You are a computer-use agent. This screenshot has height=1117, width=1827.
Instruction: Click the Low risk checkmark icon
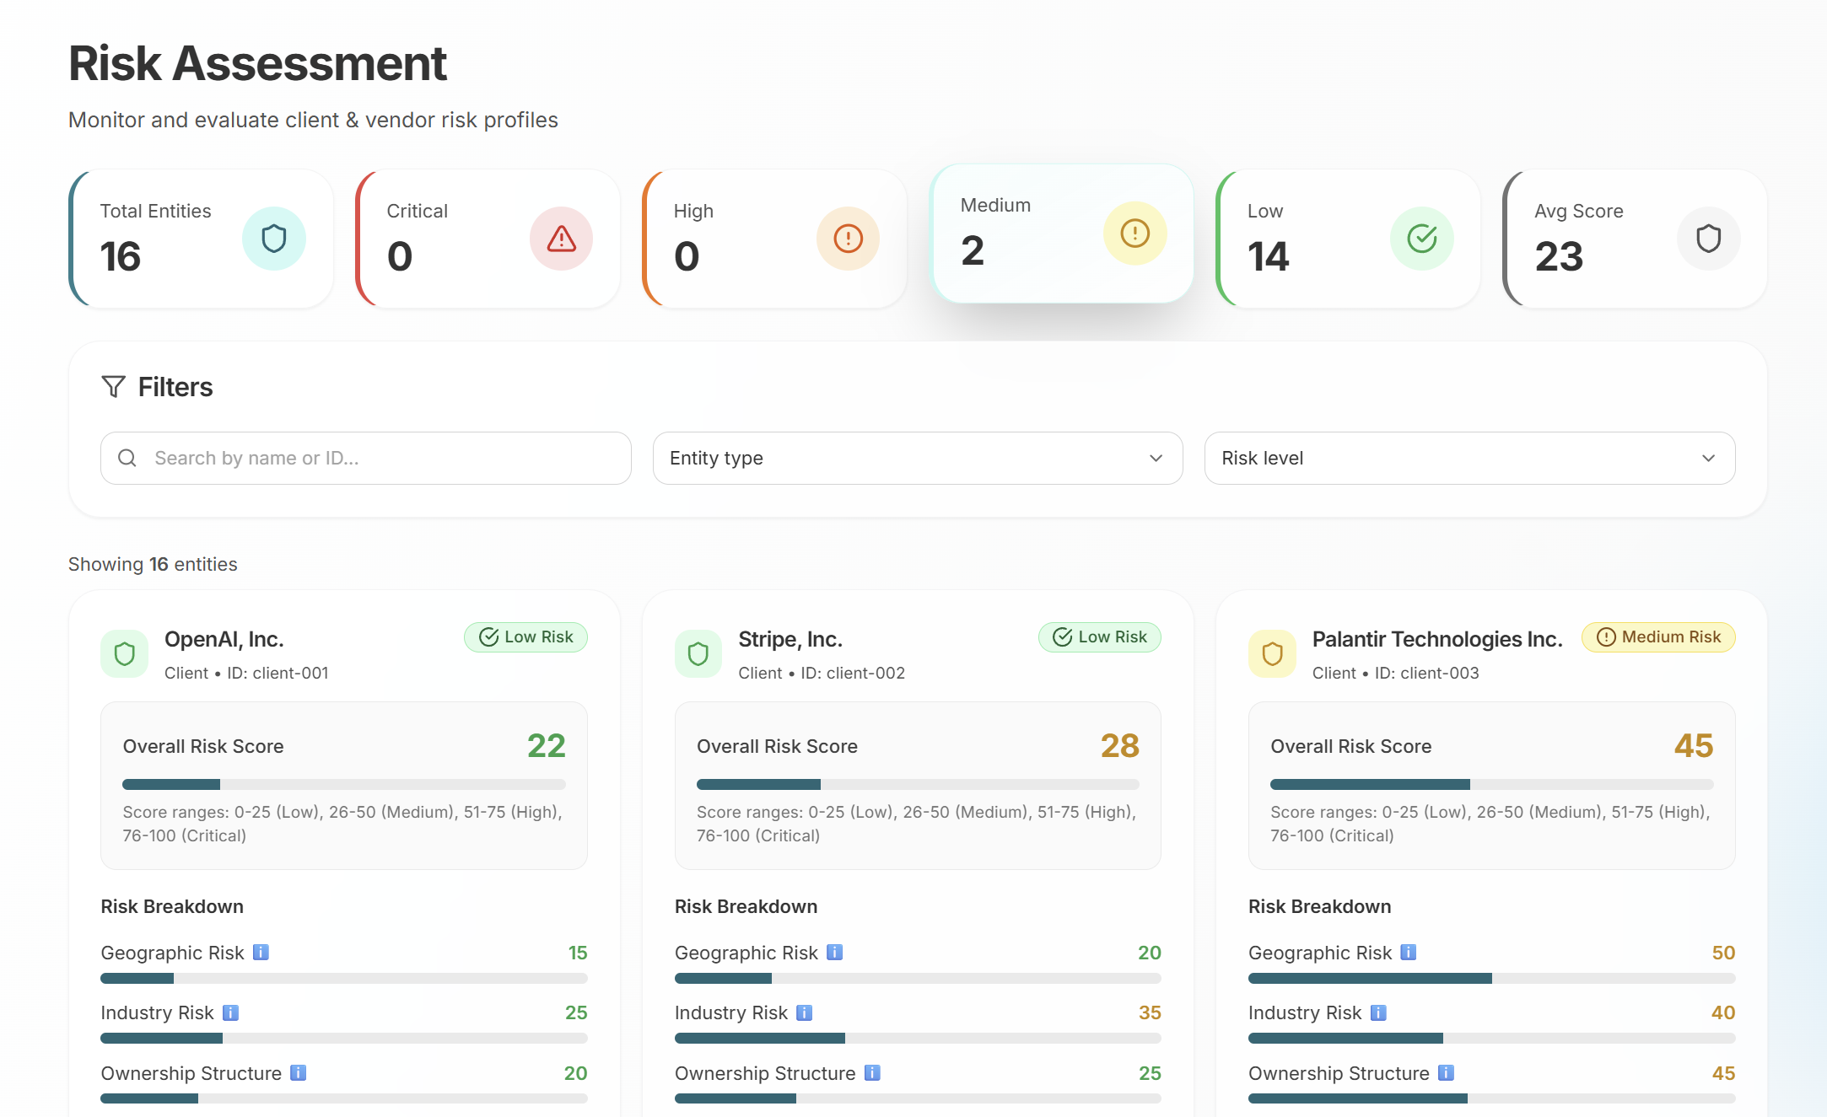point(1421,239)
